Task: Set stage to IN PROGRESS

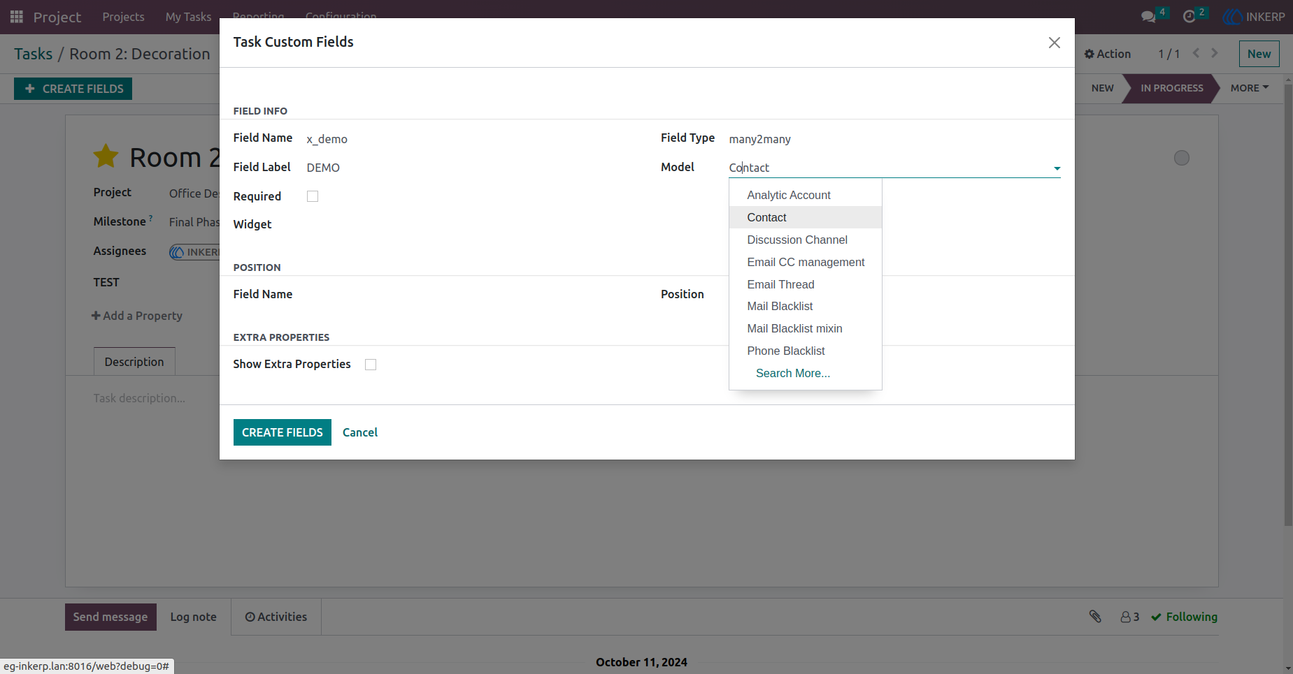Action: (x=1172, y=88)
